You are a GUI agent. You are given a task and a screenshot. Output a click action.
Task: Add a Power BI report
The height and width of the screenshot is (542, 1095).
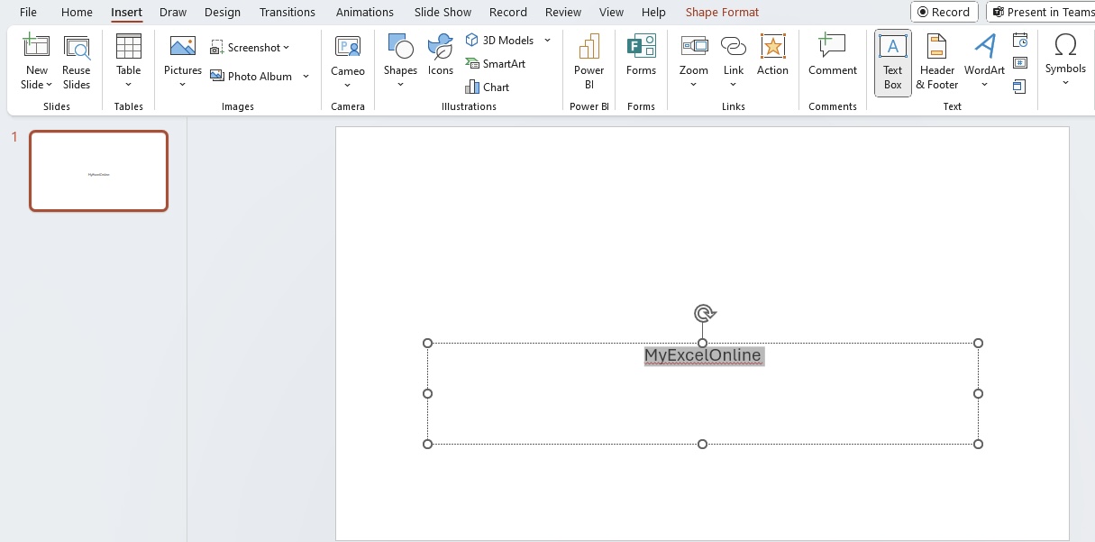click(x=589, y=62)
